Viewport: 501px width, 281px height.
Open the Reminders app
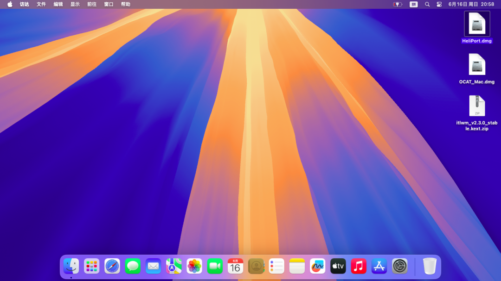pyautogui.click(x=276, y=266)
